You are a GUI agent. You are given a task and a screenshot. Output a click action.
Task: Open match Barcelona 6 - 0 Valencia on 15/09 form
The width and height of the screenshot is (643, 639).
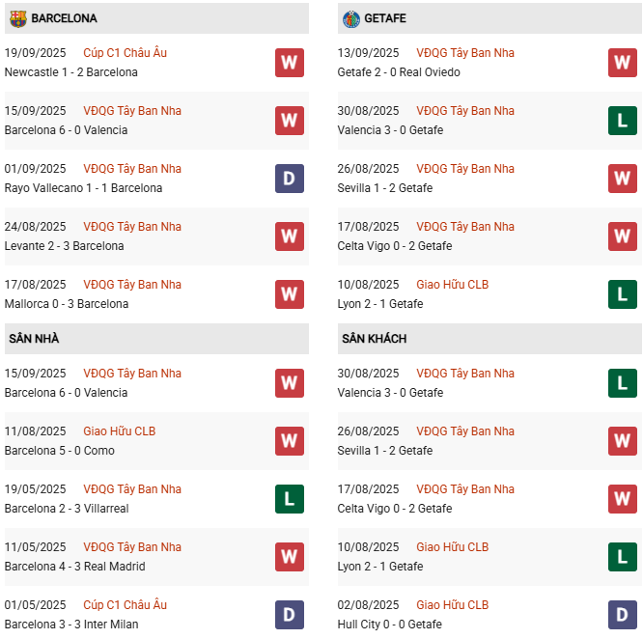point(66,130)
